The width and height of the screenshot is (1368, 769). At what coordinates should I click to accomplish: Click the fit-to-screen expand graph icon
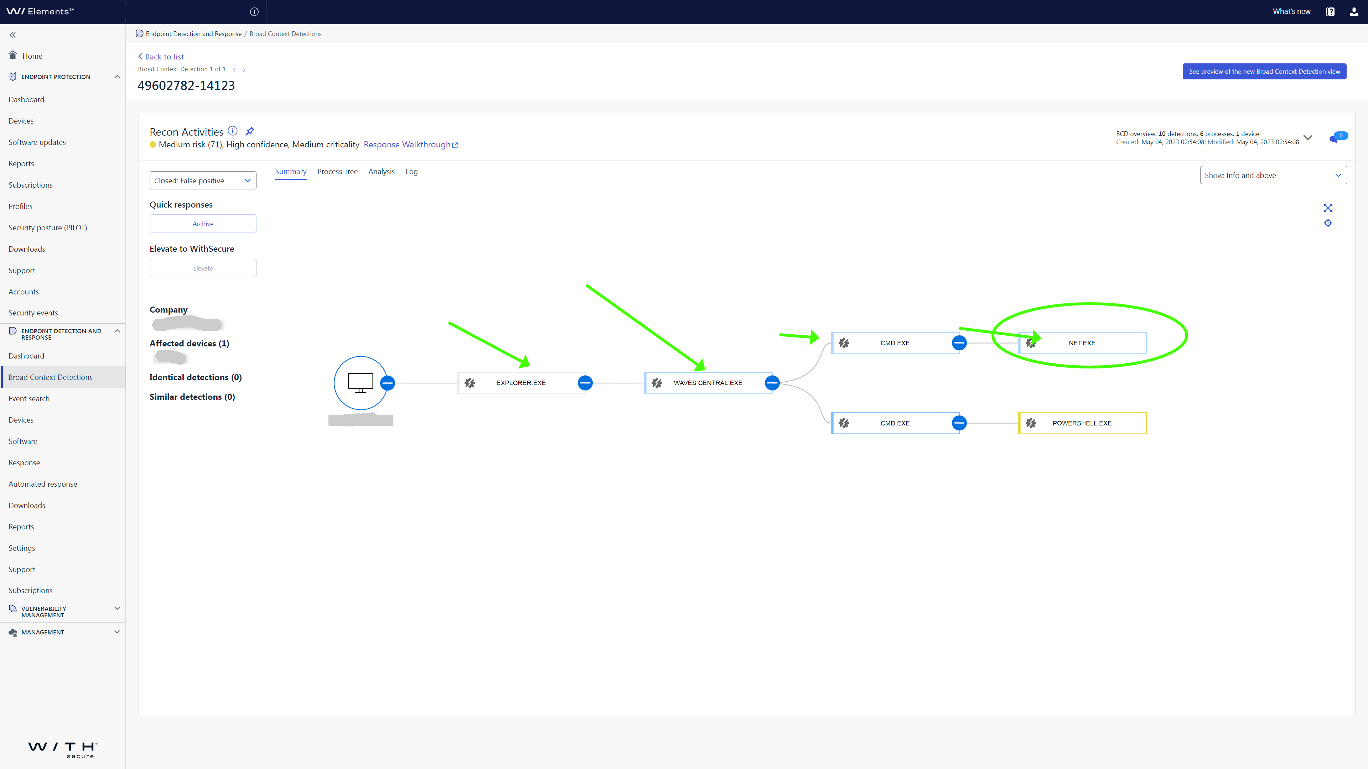click(x=1328, y=208)
